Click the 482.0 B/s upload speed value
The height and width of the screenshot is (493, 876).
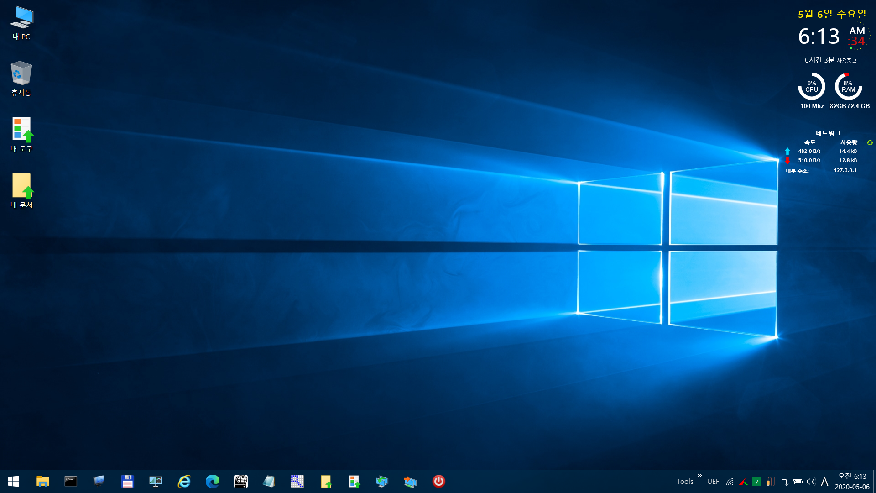click(809, 151)
